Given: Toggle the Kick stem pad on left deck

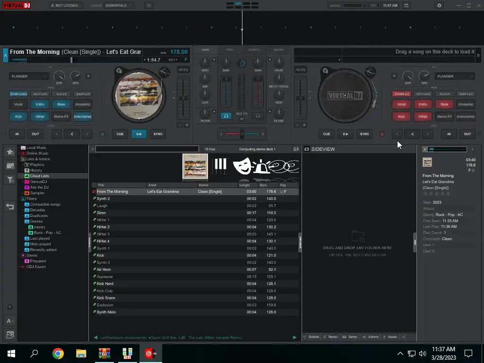Looking at the screenshot, I should click(x=18, y=117).
